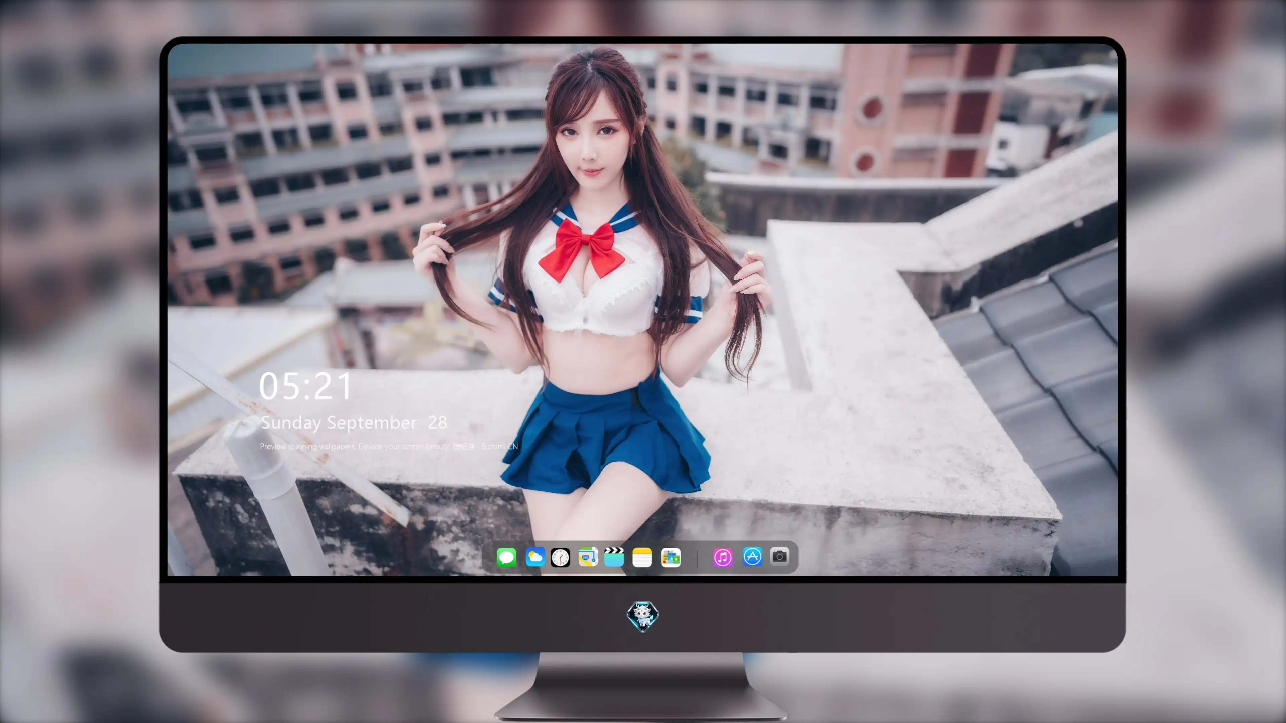Open the green Messages app in the dock

point(506,557)
